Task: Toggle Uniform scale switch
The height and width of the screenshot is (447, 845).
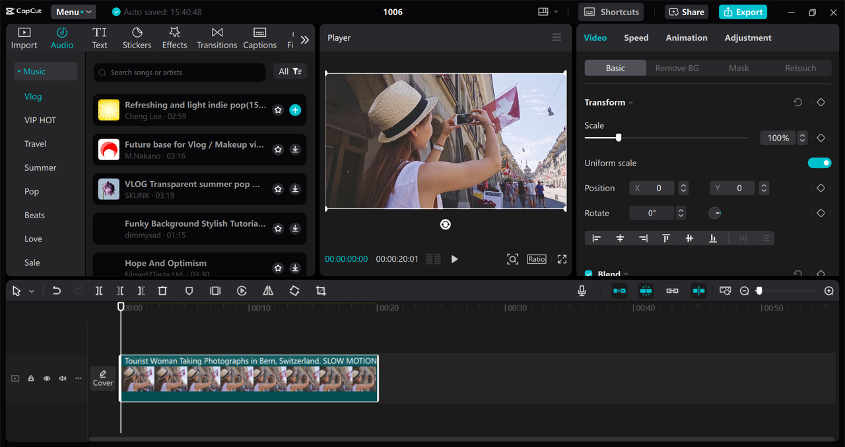Action: point(819,163)
